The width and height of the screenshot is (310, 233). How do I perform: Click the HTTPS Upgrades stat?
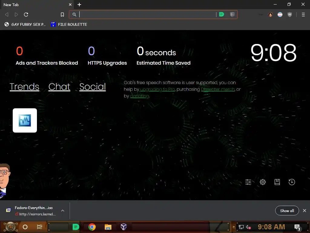[107, 56]
